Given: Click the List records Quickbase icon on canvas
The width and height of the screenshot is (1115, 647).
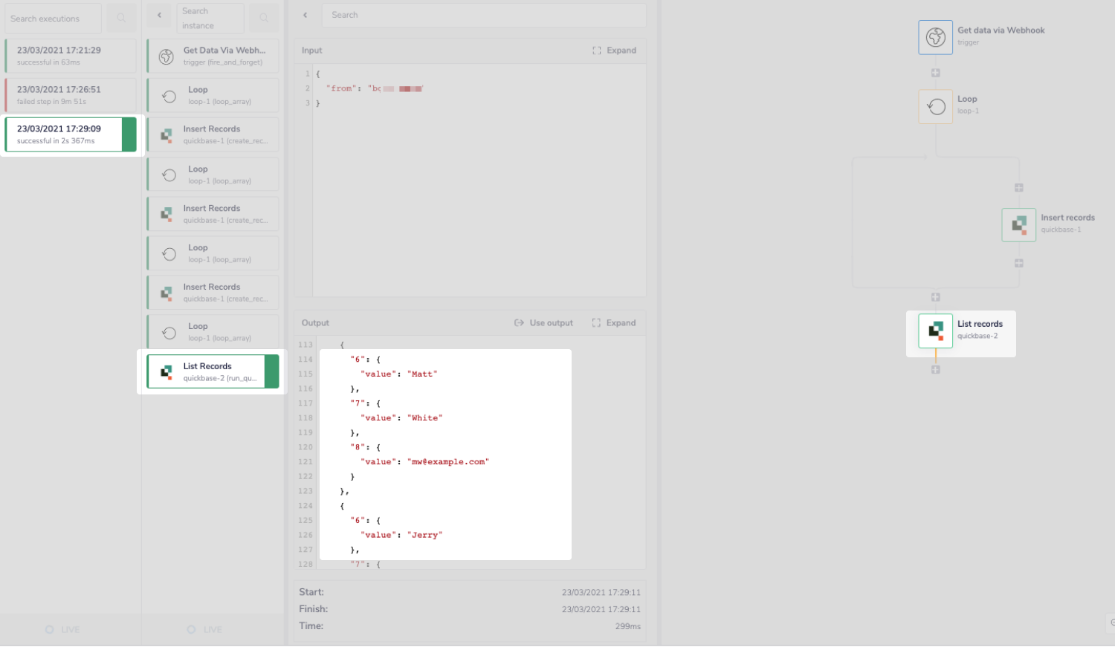Looking at the screenshot, I should (935, 331).
